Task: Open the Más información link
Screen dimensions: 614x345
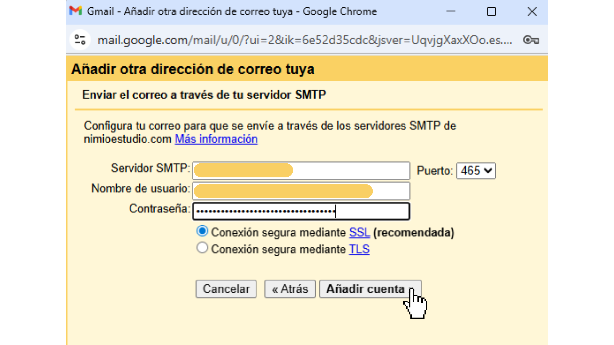Action: pos(216,139)
